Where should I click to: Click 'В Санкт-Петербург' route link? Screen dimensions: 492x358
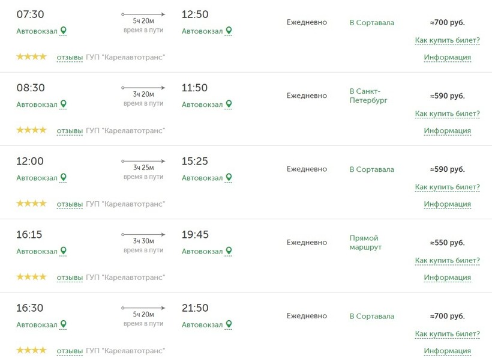click(x=368, y=96)
